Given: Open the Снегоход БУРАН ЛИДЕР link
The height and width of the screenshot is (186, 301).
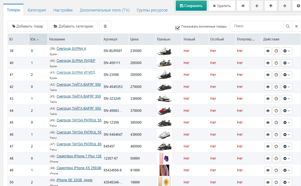Looking at the screenshot, I should pyautogui.click(x=76, y=61).
